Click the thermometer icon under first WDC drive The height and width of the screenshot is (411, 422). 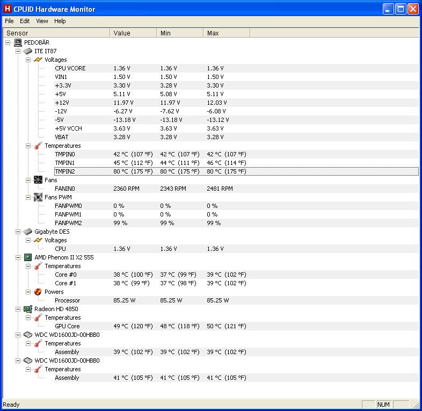click(x=38, y=343)
